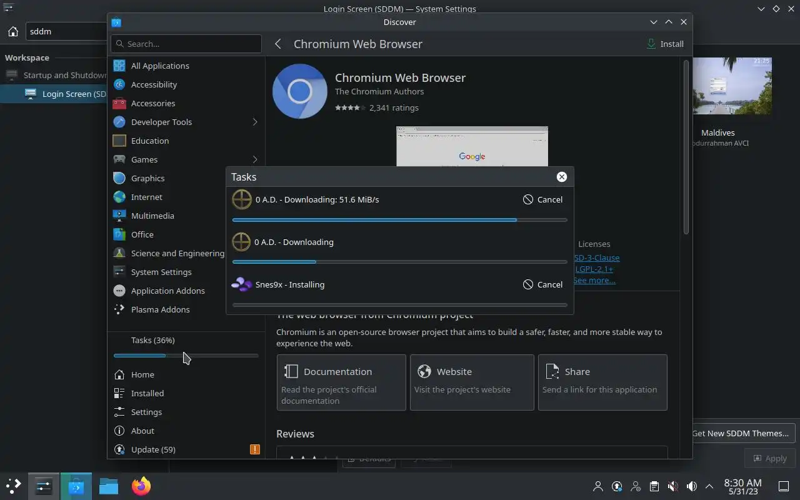Open Discover Settings page

click(x=186, y=412)
